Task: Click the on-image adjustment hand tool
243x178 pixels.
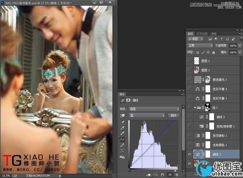Action: 122,115
